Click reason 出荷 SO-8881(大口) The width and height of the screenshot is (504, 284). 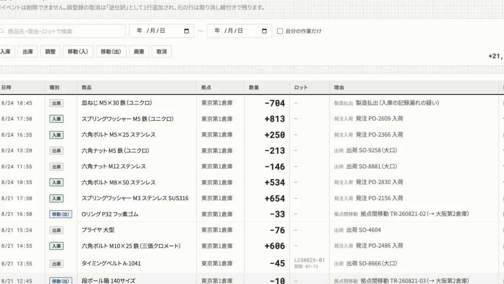tap(372, 167)
